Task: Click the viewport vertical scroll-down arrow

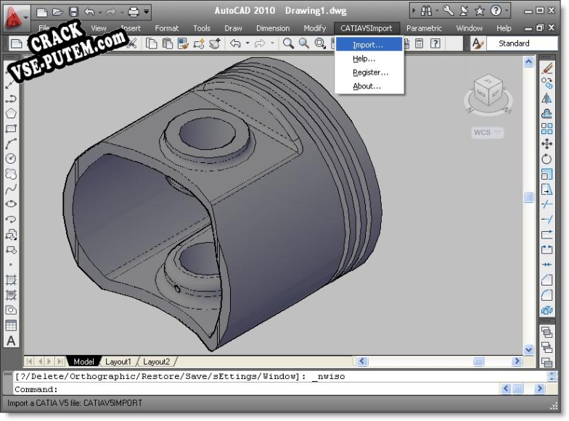Action: [x=528, y=349]
